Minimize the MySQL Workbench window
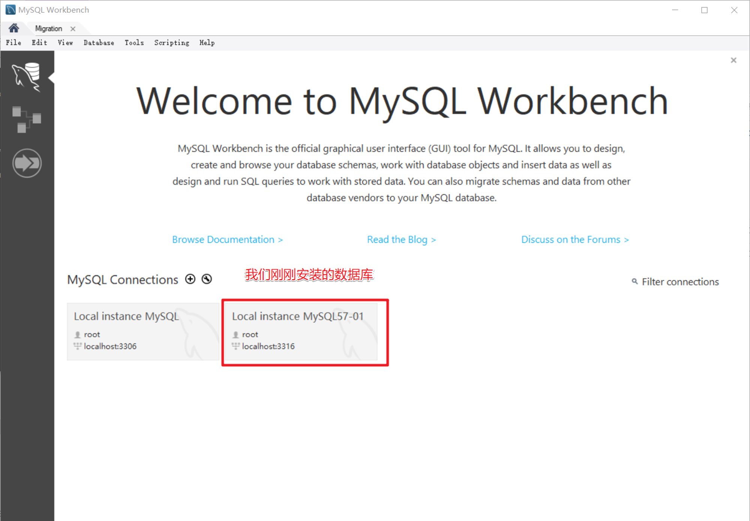The image size is (750, 521). 675,10
